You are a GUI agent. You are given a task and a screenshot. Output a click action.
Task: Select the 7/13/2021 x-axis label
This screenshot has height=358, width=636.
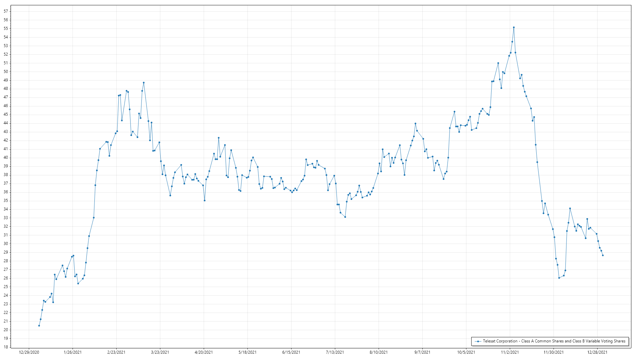coord(335,352)
